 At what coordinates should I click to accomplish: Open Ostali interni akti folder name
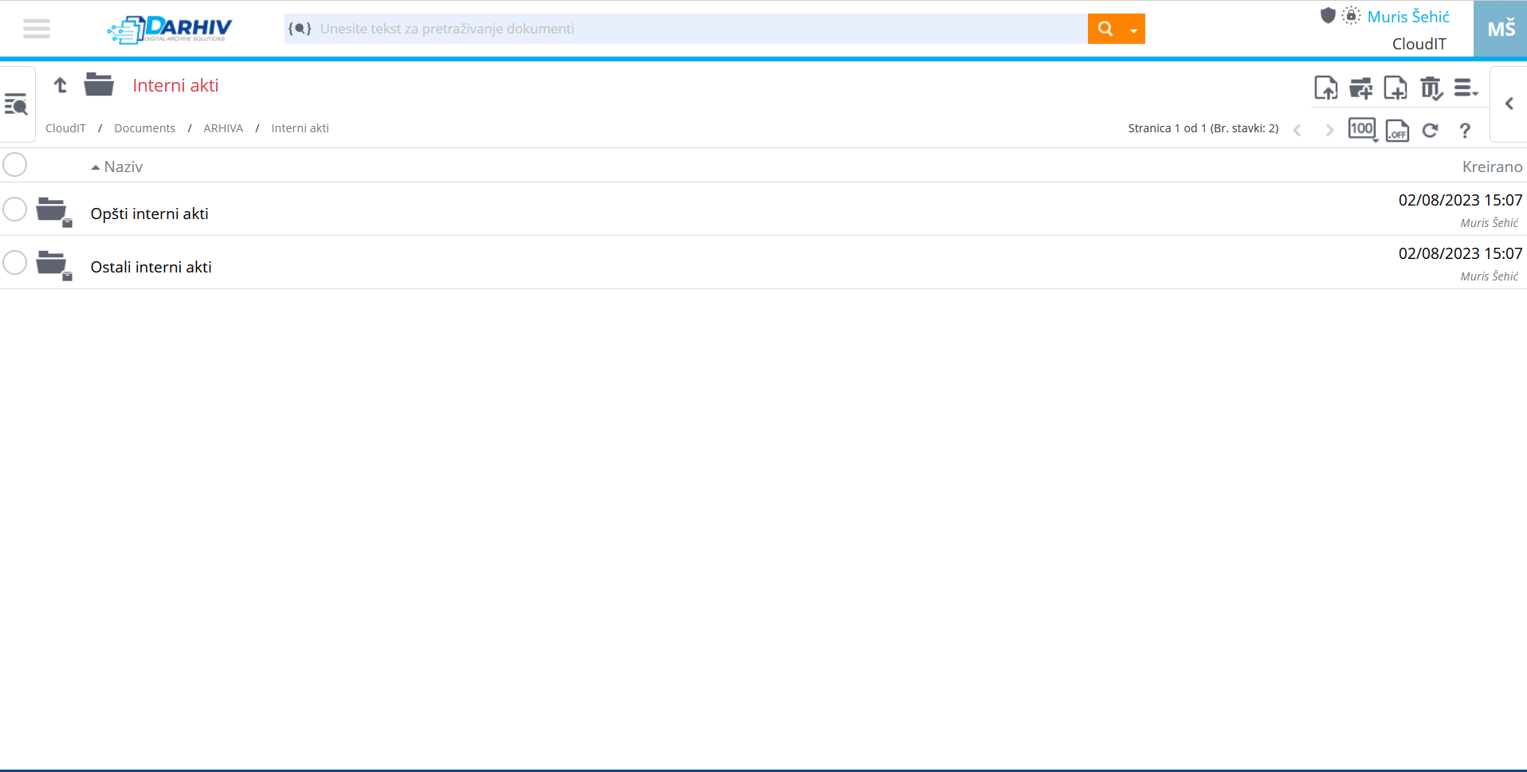coord(151,267)
